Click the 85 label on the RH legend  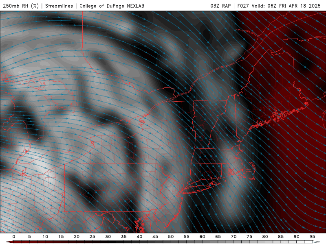(x=281, y=237)
